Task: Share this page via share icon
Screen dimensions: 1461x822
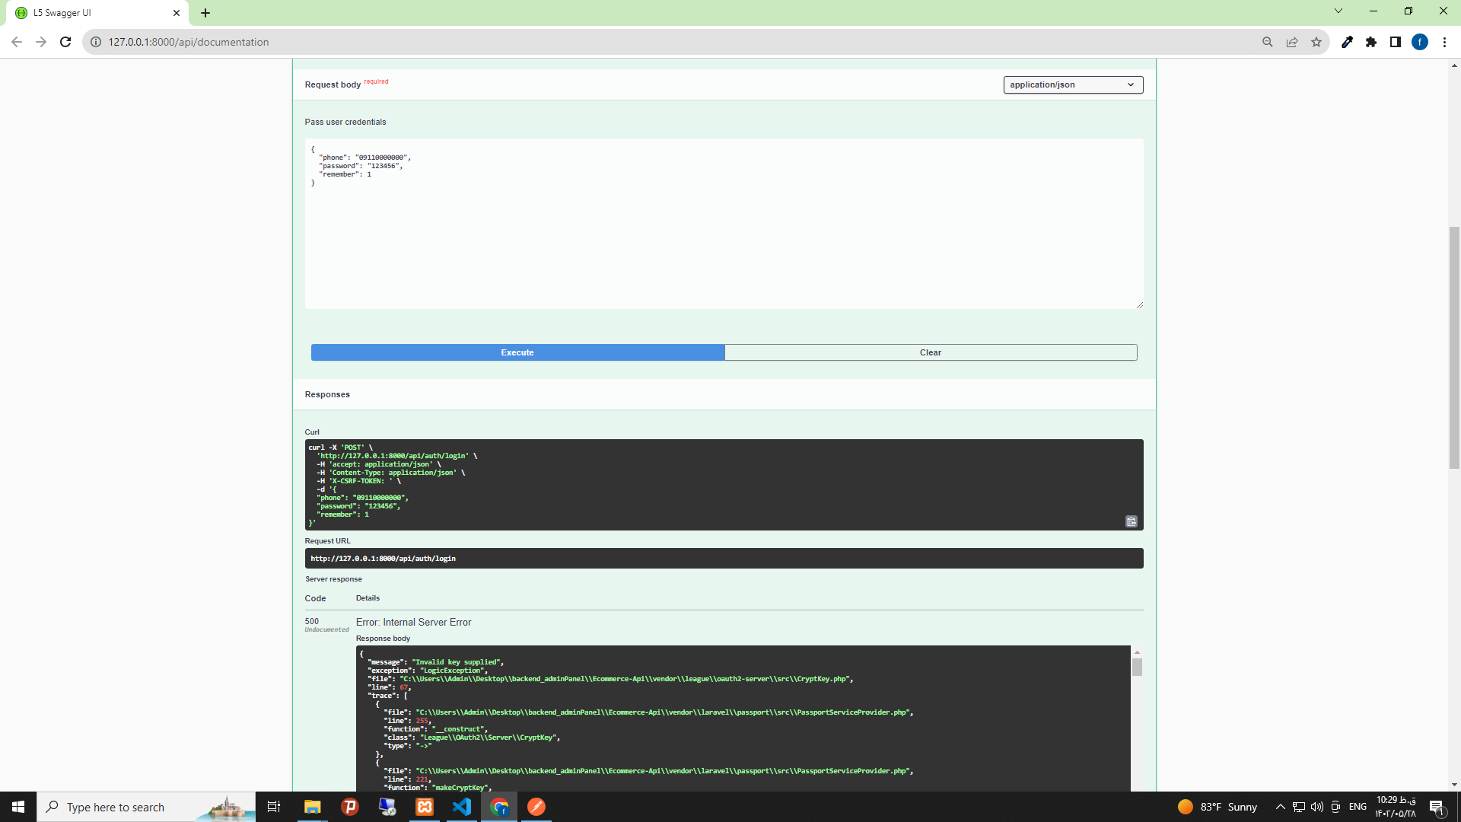Action: (1292, 42)
